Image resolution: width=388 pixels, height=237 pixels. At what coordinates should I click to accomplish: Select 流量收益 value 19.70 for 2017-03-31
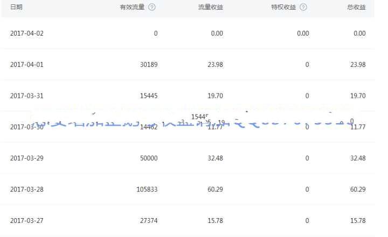(x=215, y=96)
